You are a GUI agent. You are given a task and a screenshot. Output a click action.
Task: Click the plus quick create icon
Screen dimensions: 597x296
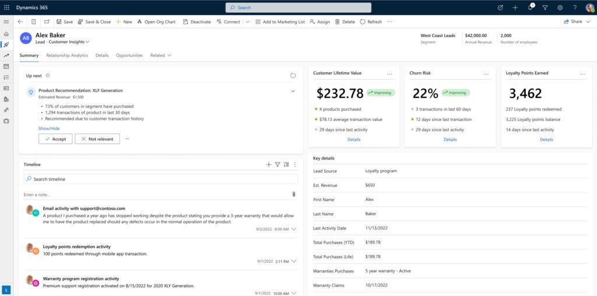(515, 8)
